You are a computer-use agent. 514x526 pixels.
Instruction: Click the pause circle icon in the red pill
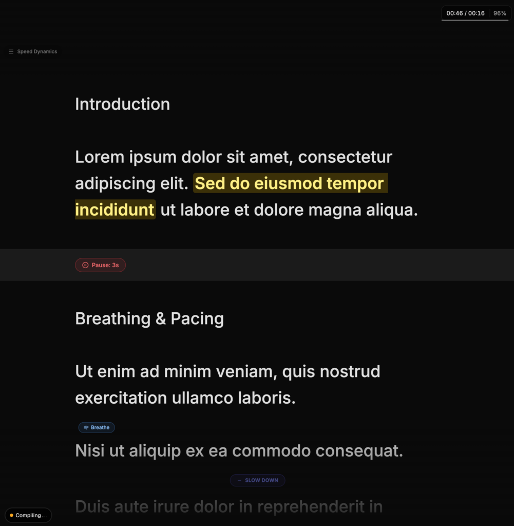85,265
